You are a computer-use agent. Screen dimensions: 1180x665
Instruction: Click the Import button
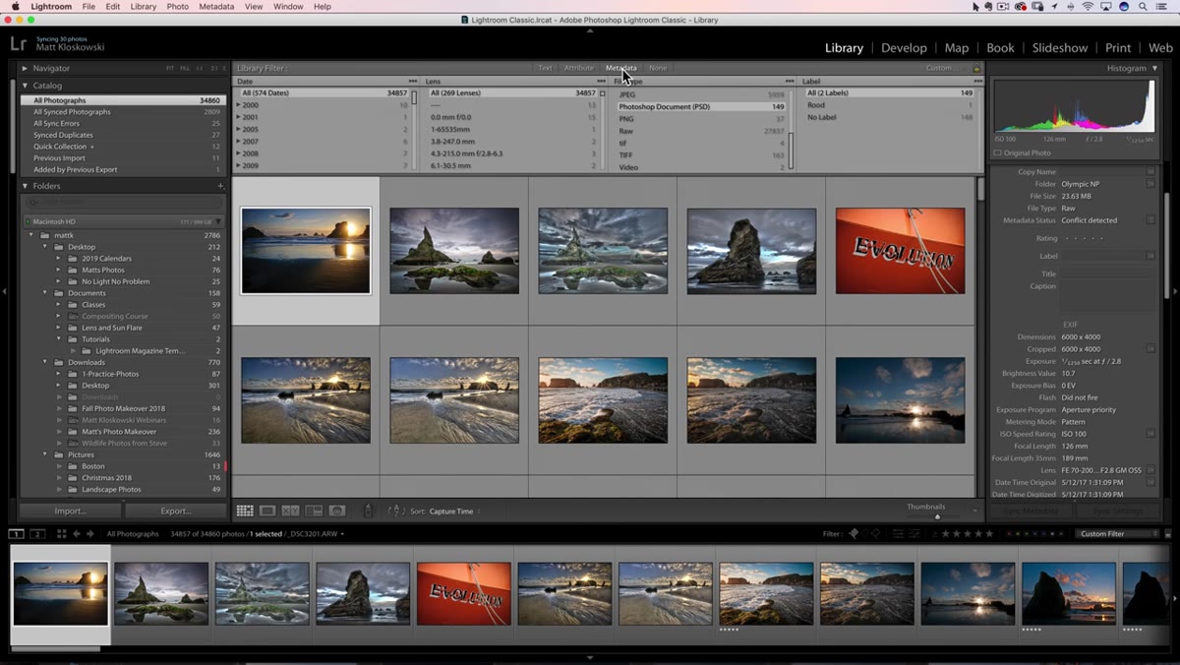70,511
